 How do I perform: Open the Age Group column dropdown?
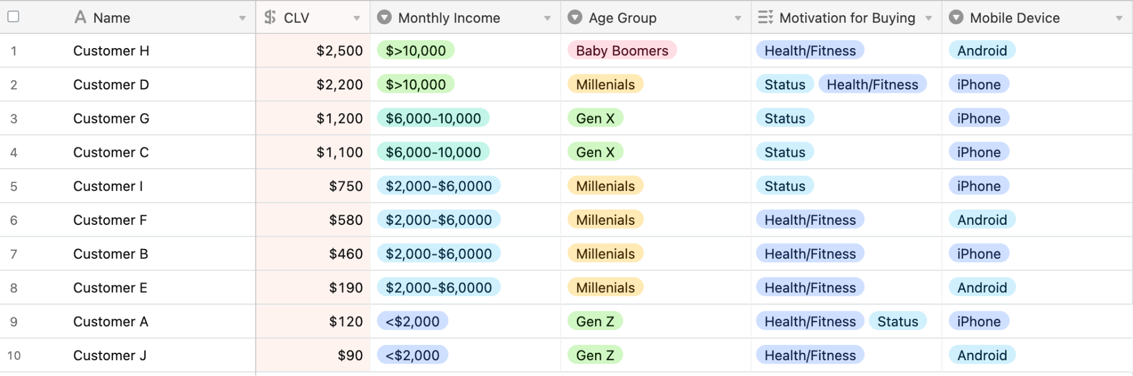(x=737, y=18)
